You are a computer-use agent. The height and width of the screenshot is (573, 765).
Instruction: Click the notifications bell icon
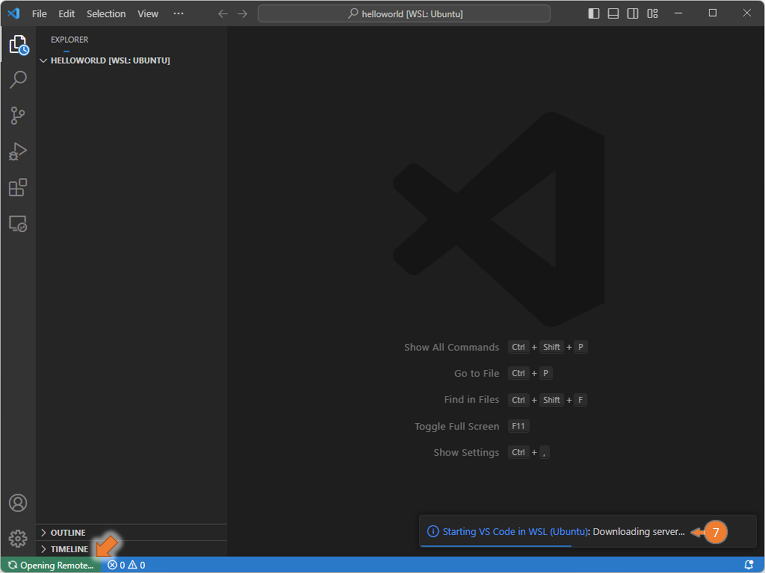[749, 565]
